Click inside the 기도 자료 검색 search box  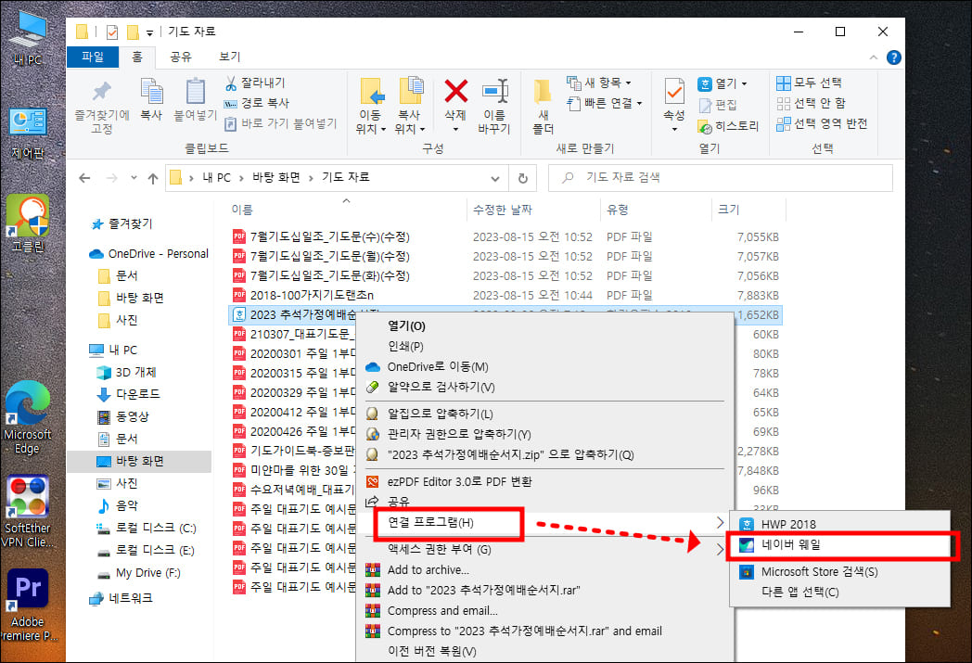pyautogui.click(x=723, y=177)
